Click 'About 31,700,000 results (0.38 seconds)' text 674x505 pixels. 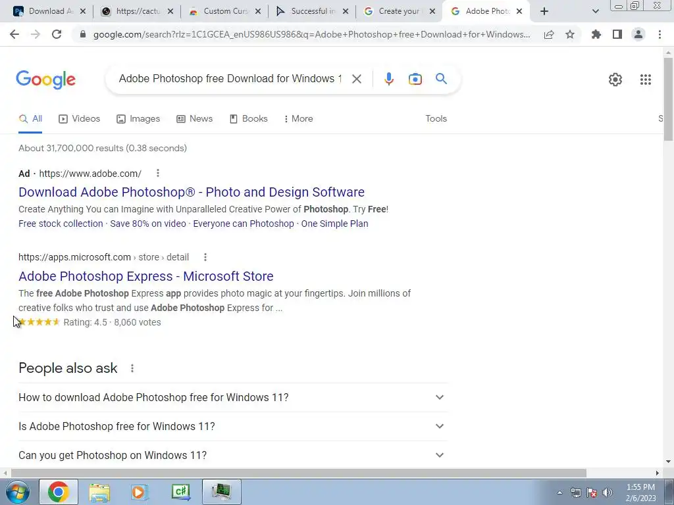[103, 149]
